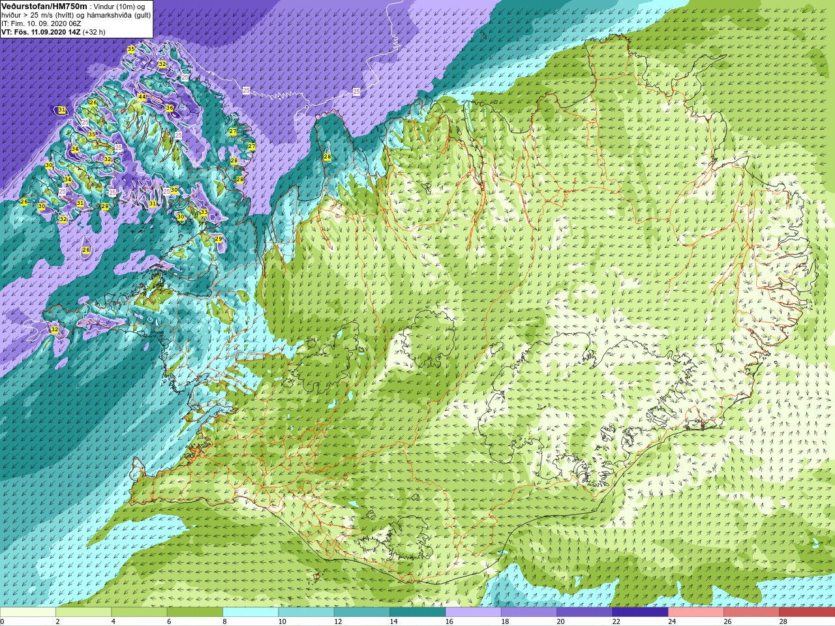Click the light turquoise 10–12 m/s legend swatch

pyautogui.click(x=306, y=612)
